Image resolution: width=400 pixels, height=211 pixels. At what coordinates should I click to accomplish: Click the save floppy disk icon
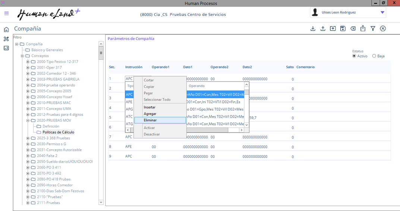coord(343,29)
